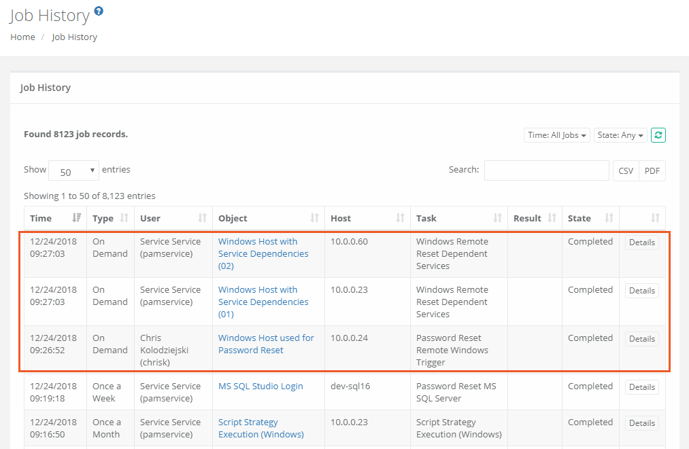Change the Show entries count dropdown
The width and height of the screenshot is (689, 449).
click(x=73, y=170)
